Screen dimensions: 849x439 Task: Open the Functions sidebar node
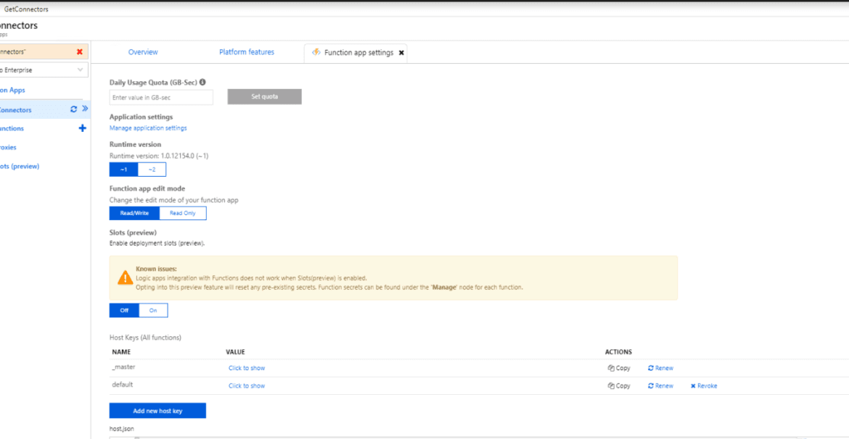12,129
